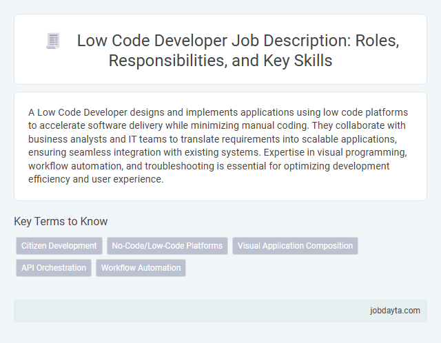Select the Citizen Development tag
The image size is (441, 343).
click(59, 246)
